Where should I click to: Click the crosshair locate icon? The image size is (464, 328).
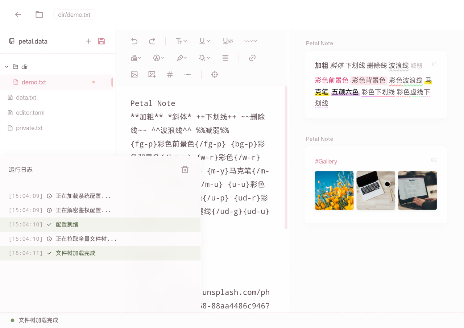214,74
